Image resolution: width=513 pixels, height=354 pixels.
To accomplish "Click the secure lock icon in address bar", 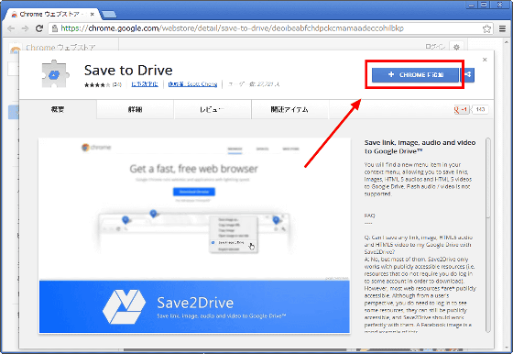I will [x=55, y=28].
